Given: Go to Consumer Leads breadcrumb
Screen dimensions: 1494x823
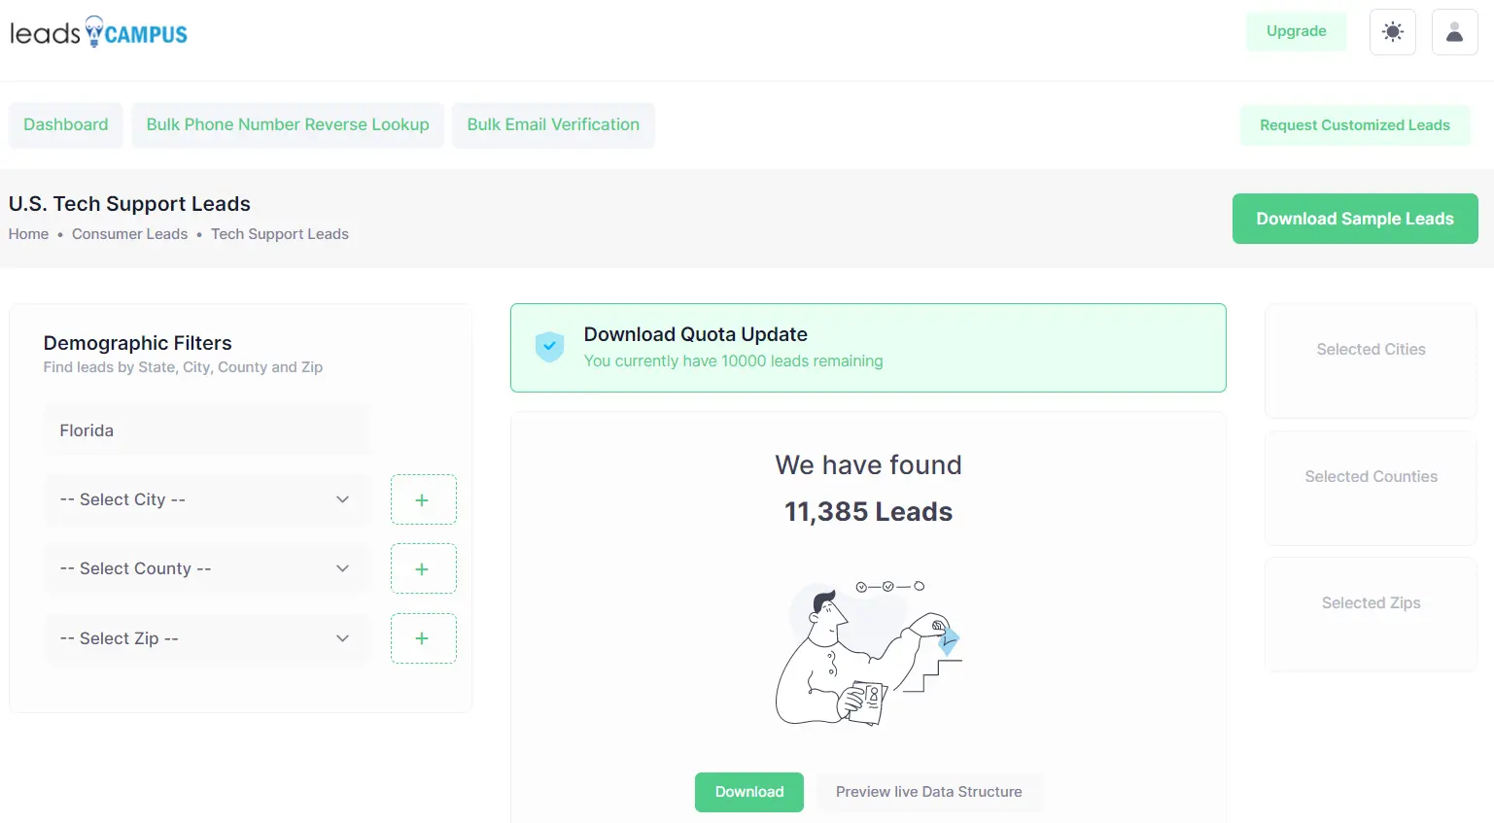Looking at the screenshot, I should [x=129, y=234].
